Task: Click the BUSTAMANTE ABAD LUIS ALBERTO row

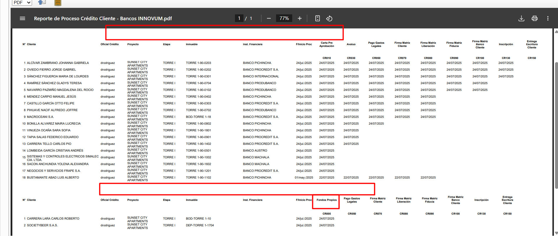Action: pyautogui.click(x=53, y=178)
